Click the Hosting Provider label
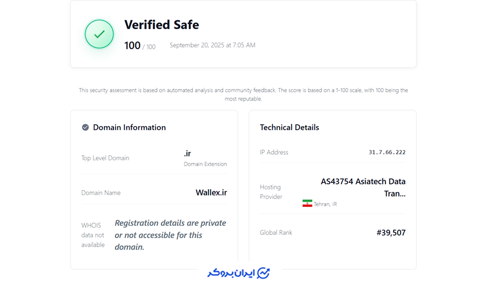Viewport: 484px width, 286px height. coord(271,192)
